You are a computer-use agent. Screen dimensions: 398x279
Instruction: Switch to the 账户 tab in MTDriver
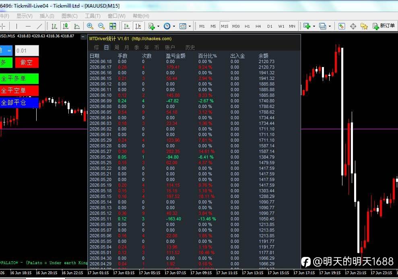click(170, 47)
